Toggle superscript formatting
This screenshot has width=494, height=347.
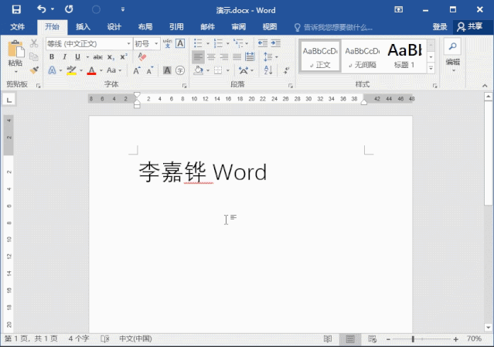click(124, 56)
